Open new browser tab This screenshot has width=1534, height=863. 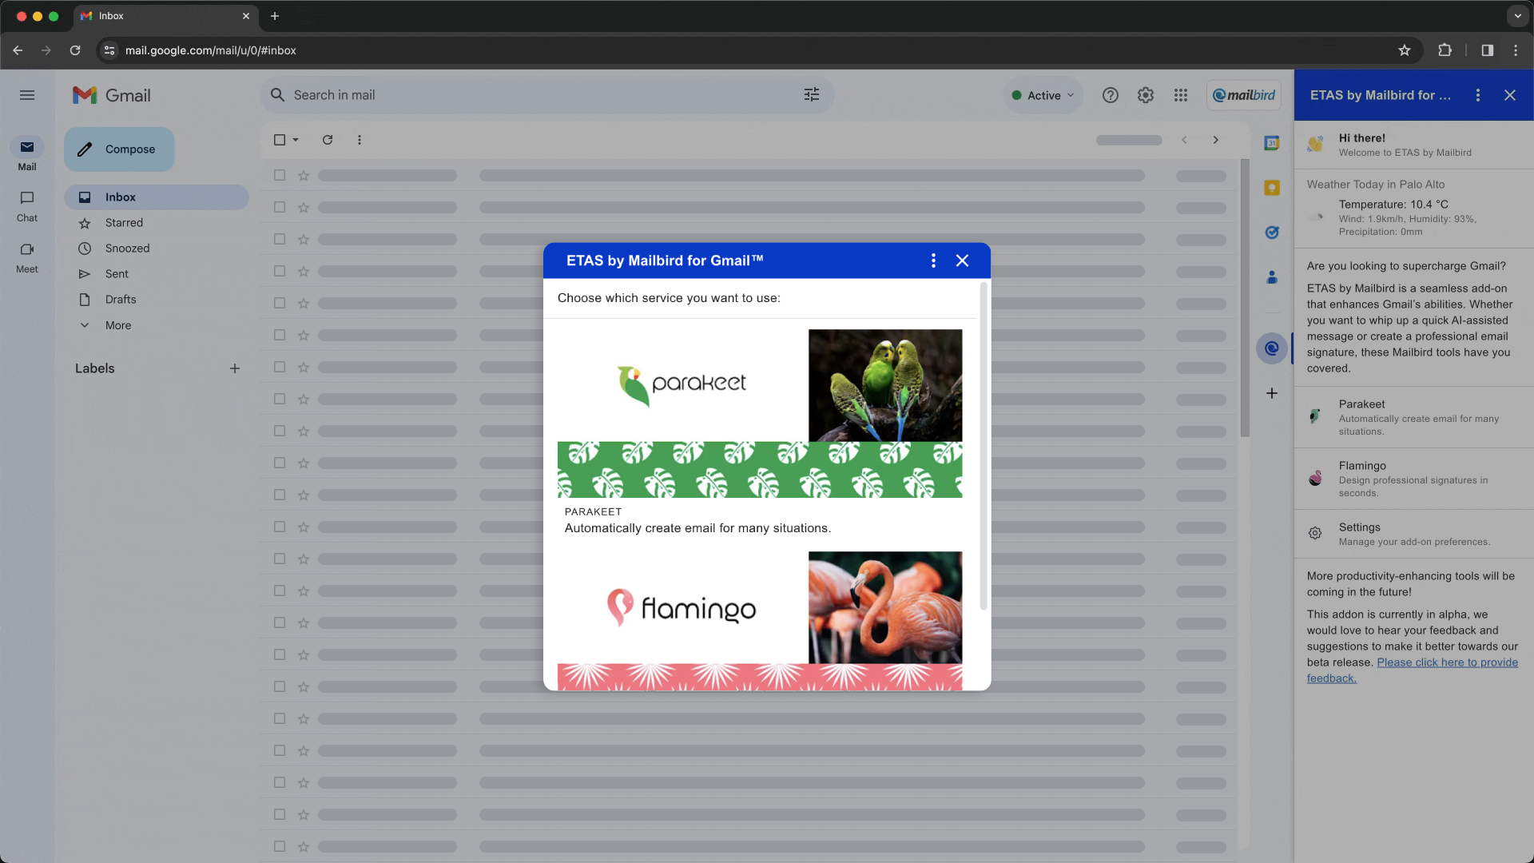pos(275,16)
